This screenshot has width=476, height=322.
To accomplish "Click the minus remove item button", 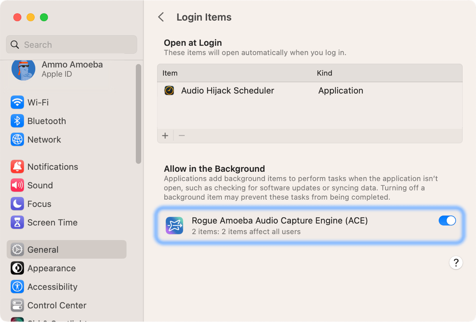I will coord(182,136).
